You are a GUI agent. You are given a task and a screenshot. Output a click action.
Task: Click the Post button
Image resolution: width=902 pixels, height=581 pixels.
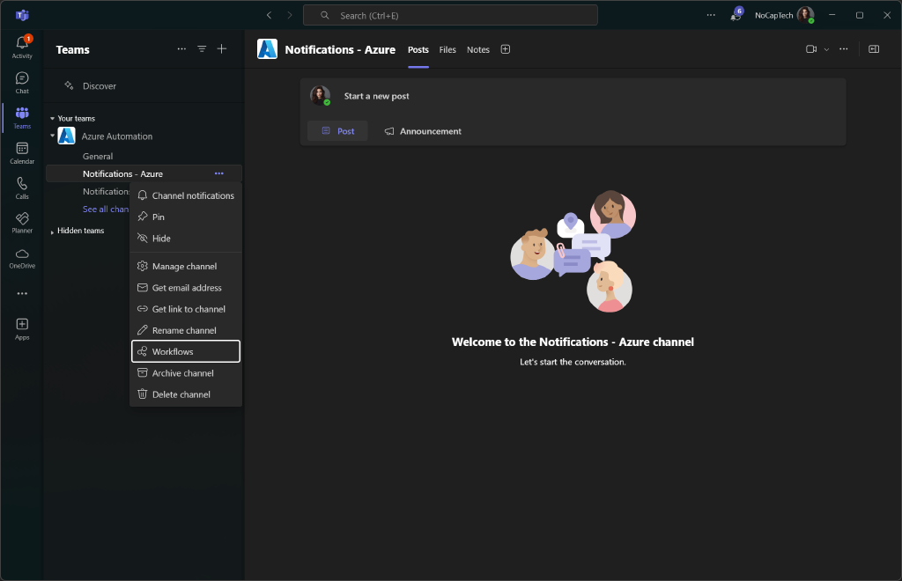[337, 130]
